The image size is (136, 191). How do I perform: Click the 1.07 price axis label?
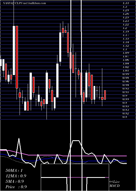pos(126,56)
